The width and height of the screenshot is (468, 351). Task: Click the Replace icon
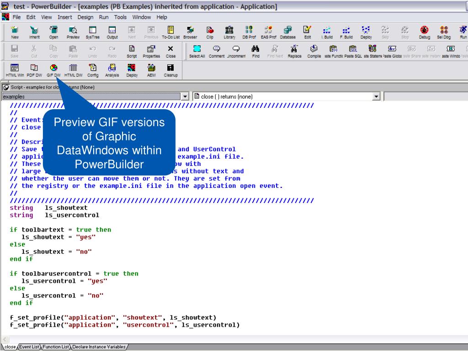(294, 51)
